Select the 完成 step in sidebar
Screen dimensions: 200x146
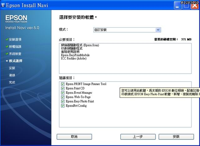[x=12, y=82]
